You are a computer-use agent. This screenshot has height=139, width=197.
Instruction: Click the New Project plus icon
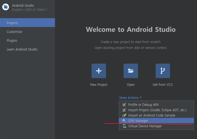tap(99, 71)
